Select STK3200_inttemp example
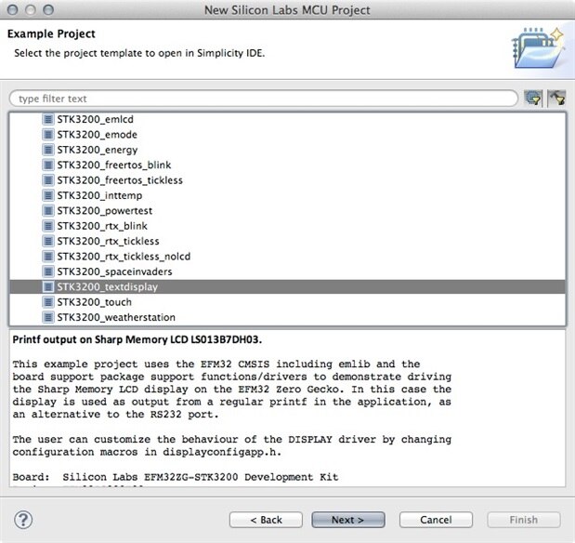This screenshot has height=543, width=575. pyautogui.click(x=99, y=195)
